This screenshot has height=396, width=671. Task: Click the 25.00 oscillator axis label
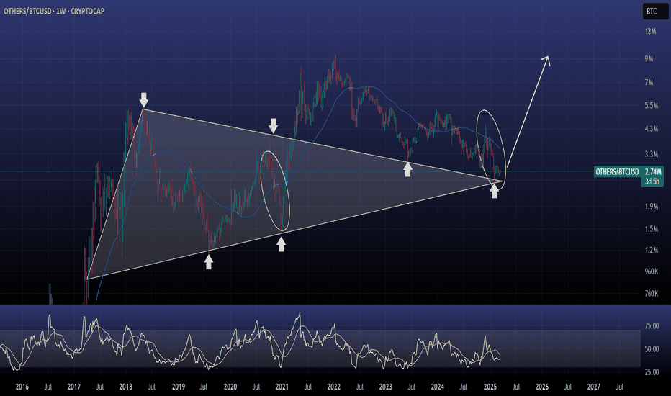coord(652,372)
